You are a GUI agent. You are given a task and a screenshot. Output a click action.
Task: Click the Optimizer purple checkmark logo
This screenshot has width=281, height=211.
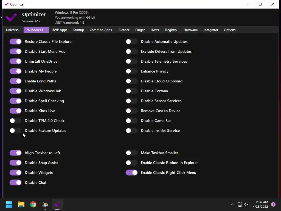point(11,17)
